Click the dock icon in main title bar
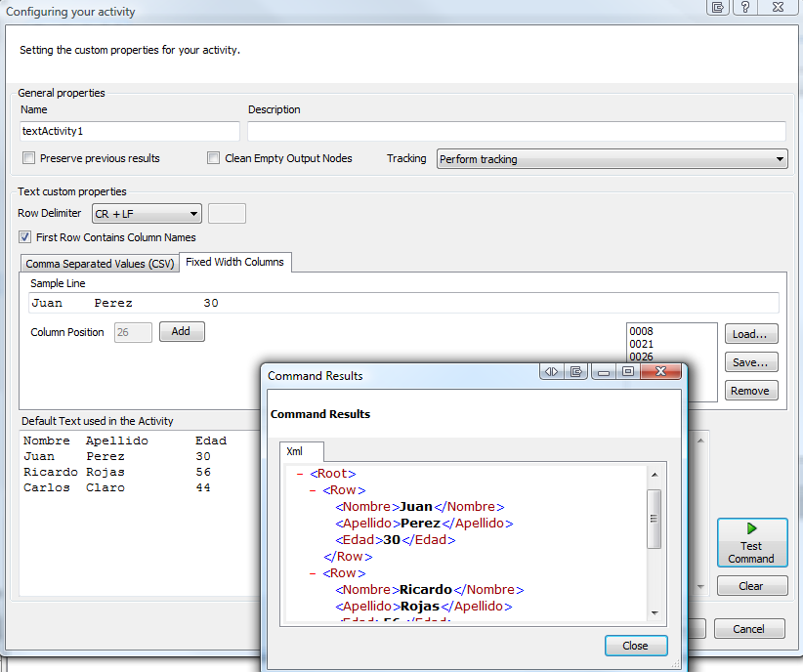 [x=718, y=7]
